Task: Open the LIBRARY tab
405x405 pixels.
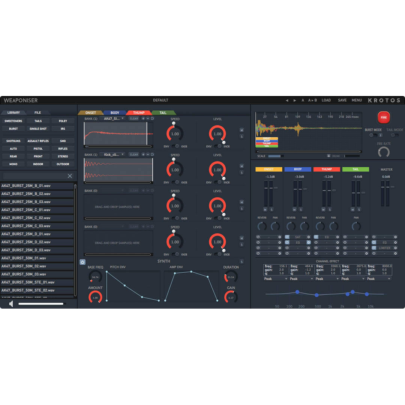Action: click(x=13, y=112)
